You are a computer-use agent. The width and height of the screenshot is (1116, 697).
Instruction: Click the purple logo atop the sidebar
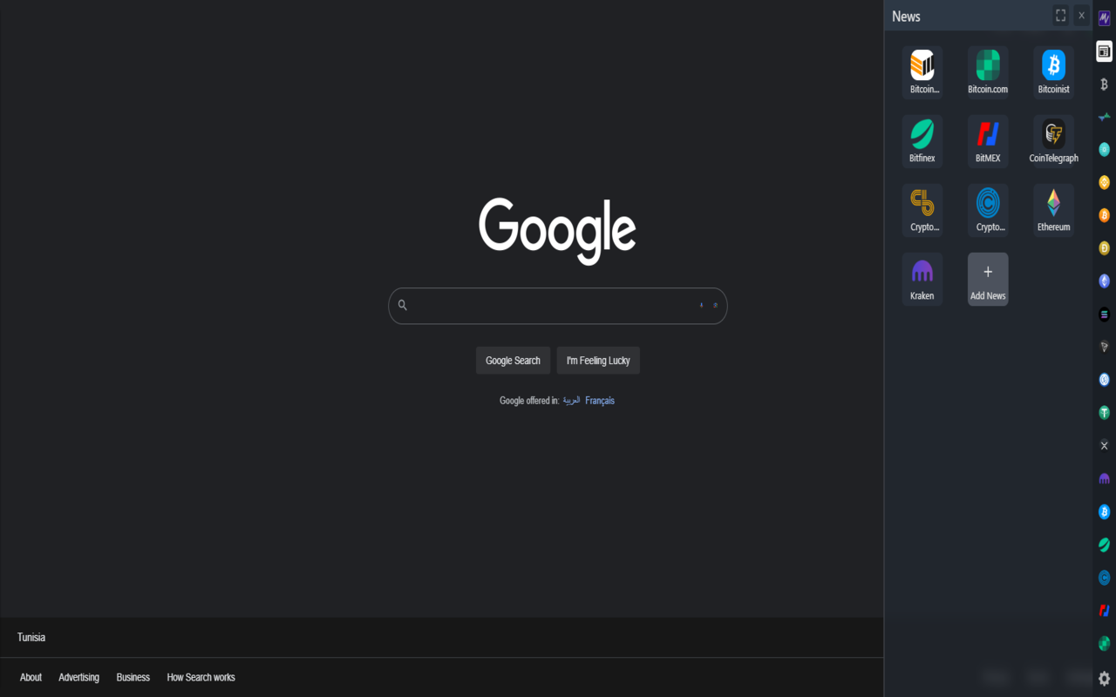click(1104, 18)
